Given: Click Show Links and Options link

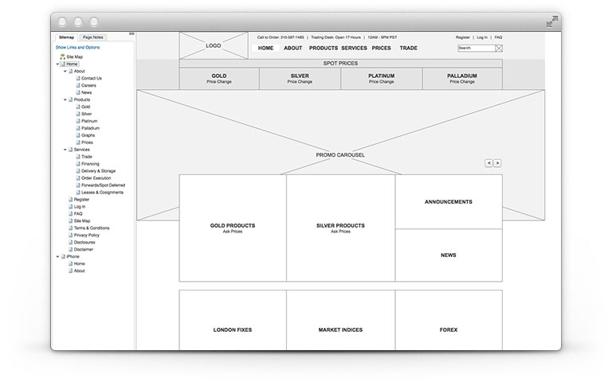Looking at the screenshot, I should 77,48.
